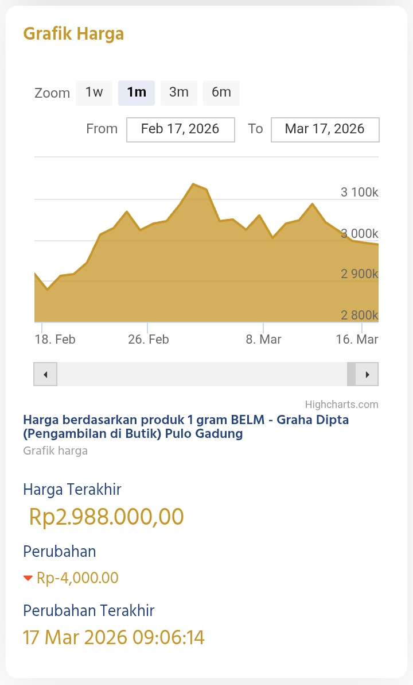
Task: Select the 1m zoom range
Action: click(137, 93)
